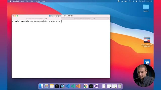Select the screen_mba .mov file thumbnail
The image size is (161, 90).
[x=147, y=40]
